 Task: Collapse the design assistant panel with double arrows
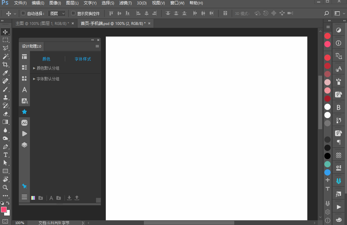coord(93,40)
